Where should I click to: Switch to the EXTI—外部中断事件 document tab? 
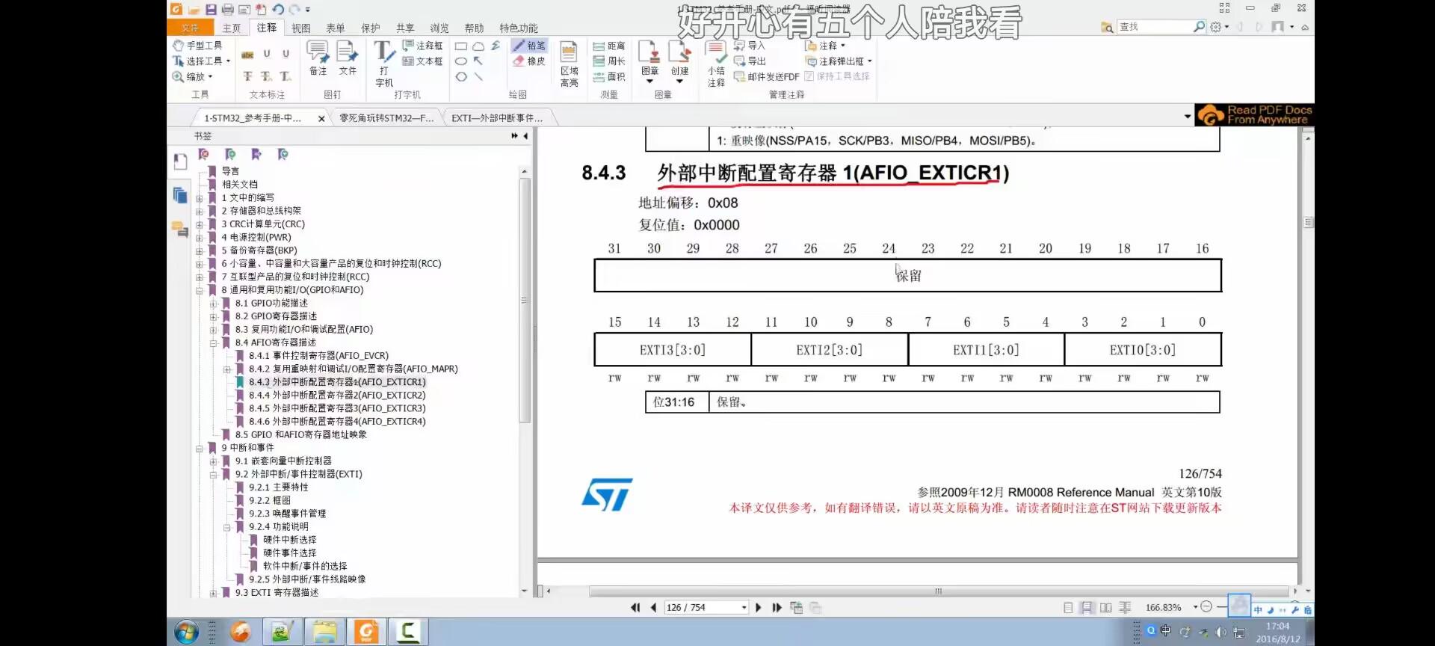pos(497,118)
